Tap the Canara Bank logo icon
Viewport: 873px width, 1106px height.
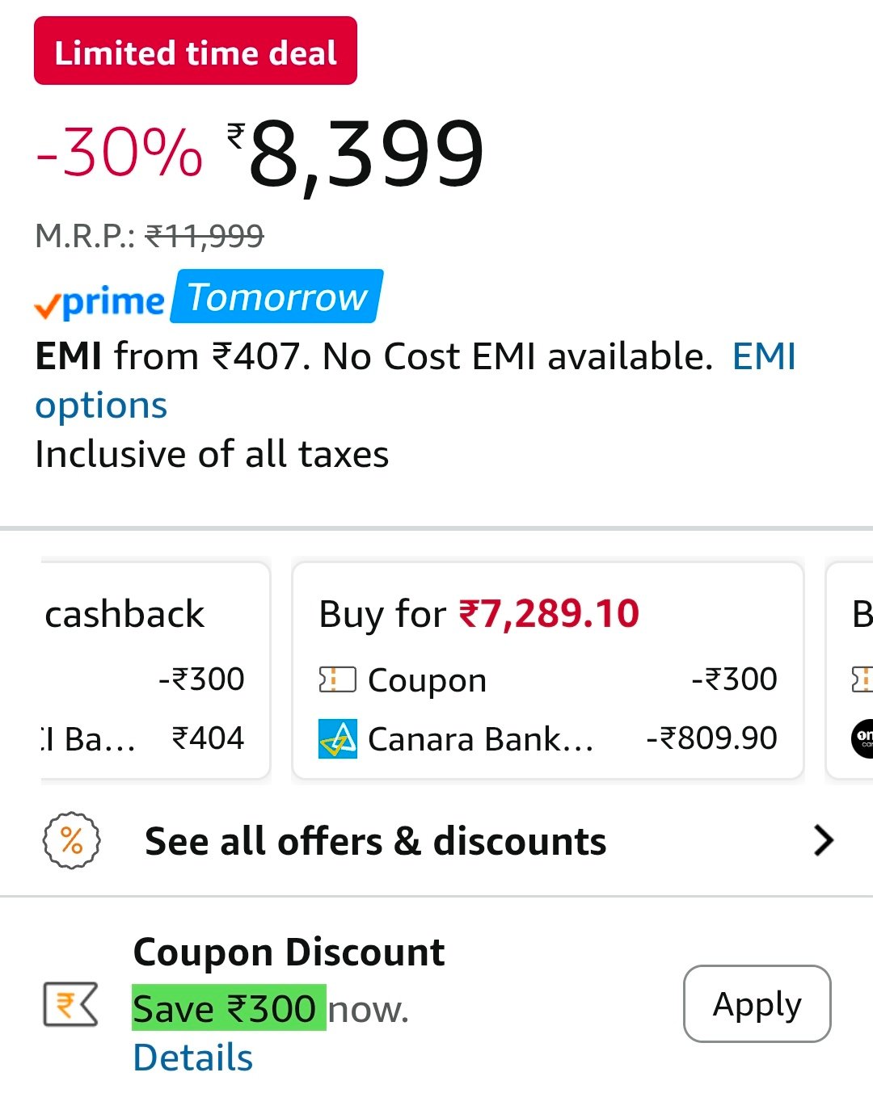tap(338, 738)
